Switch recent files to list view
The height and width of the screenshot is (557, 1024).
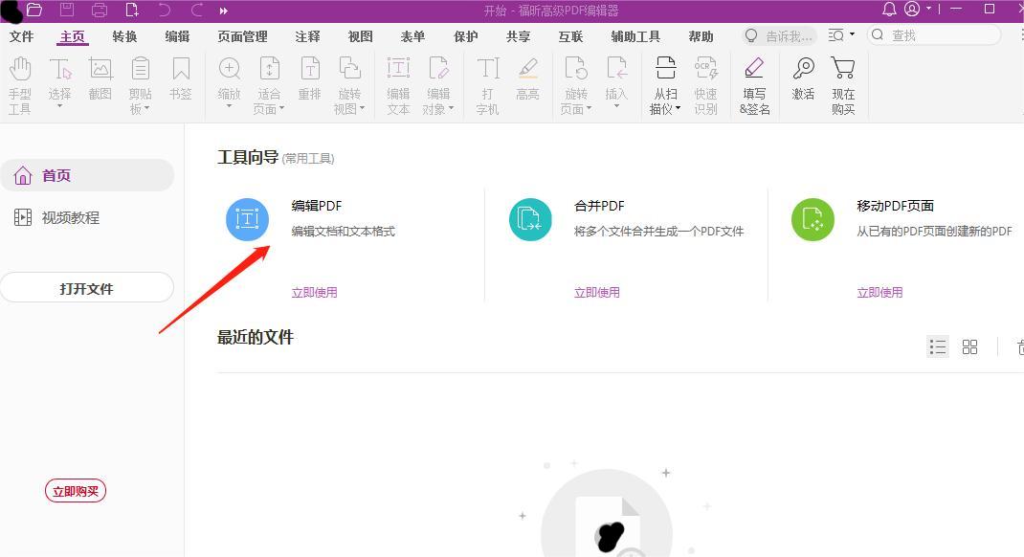[937, 346]
